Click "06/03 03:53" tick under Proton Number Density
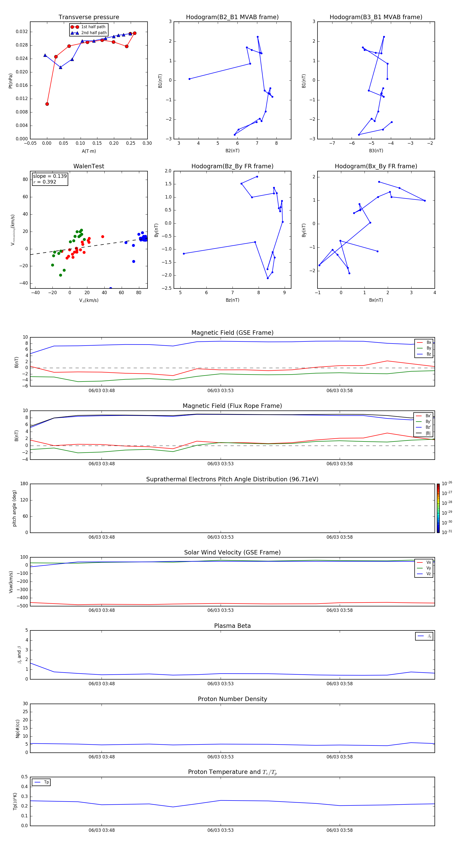 (x=220, y=757)
